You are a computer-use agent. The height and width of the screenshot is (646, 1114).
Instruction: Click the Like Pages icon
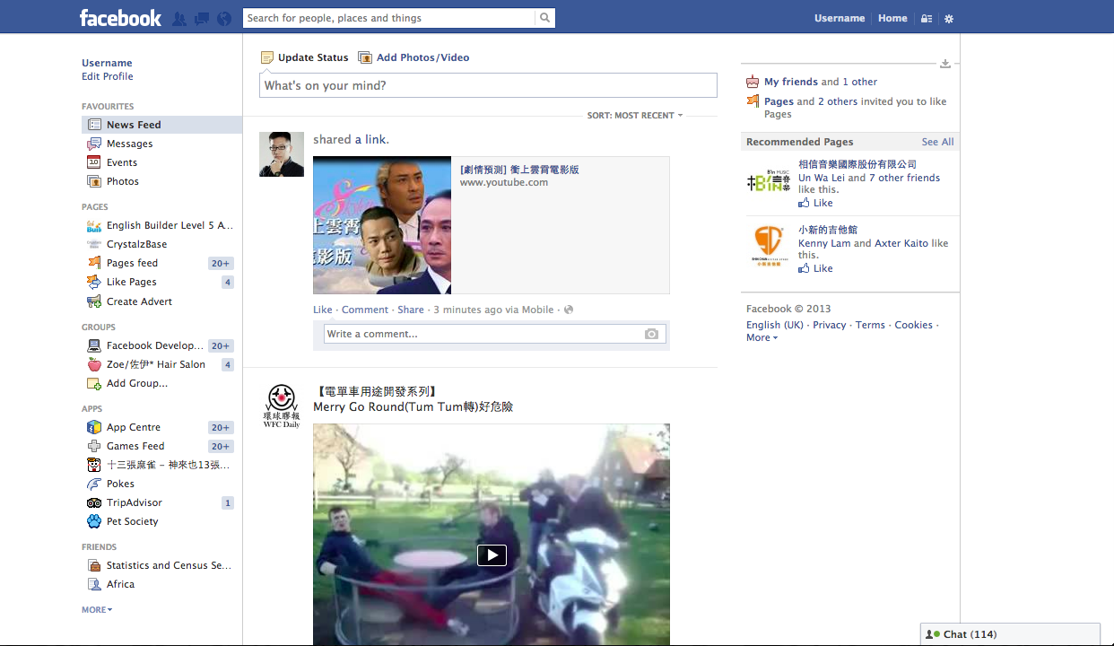94,282
